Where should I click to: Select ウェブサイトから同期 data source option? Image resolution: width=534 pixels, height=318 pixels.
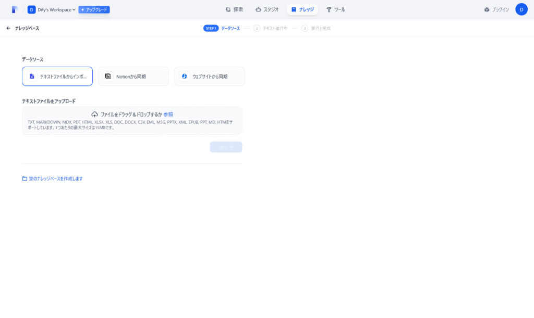(210, 77)
